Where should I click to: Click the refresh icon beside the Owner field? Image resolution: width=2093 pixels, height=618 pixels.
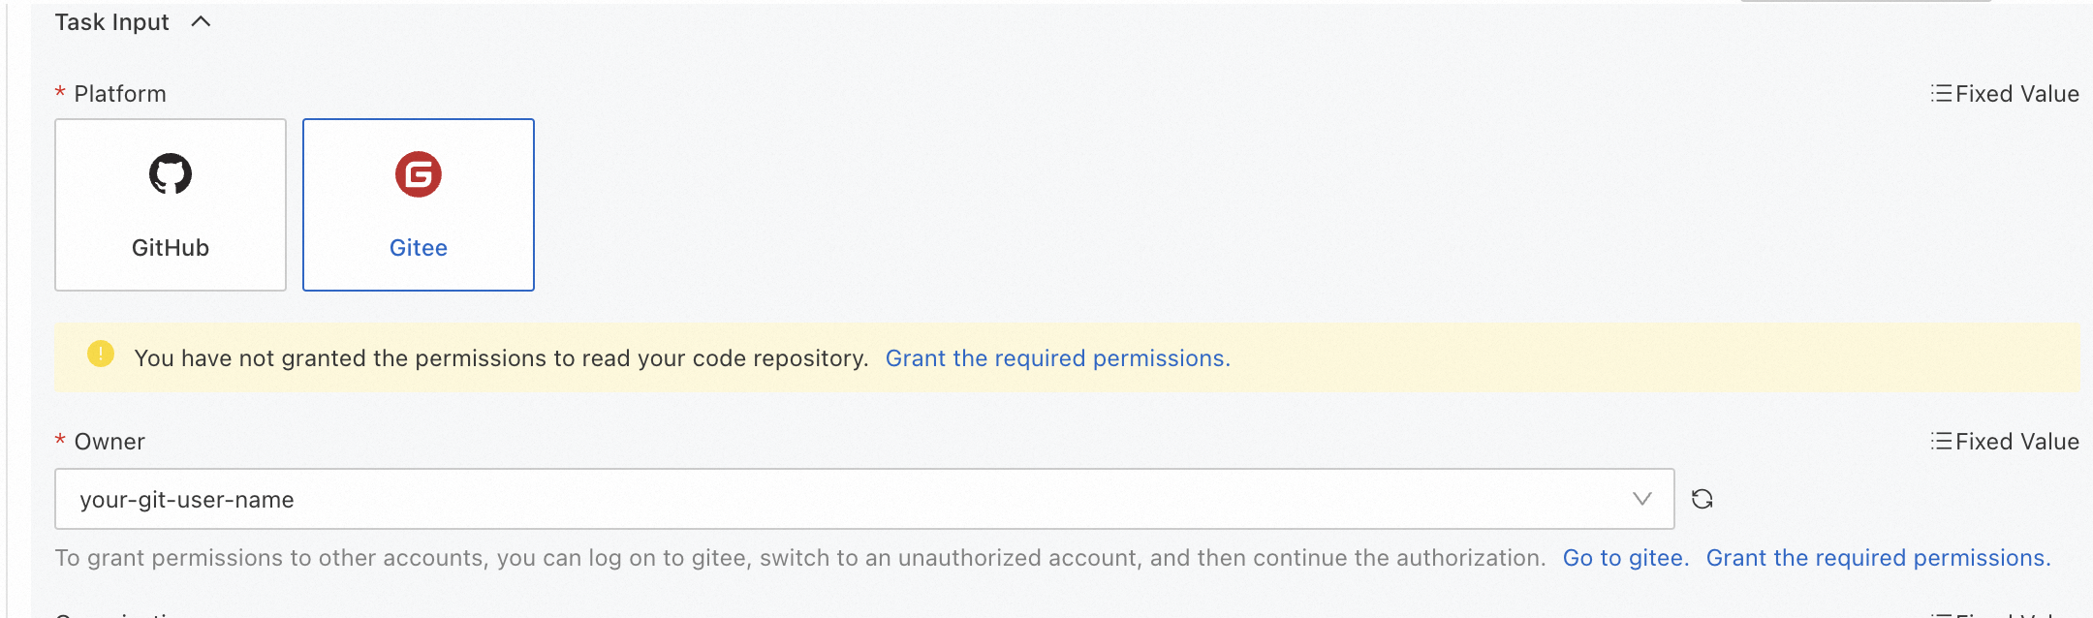[x=1703, y=499]
